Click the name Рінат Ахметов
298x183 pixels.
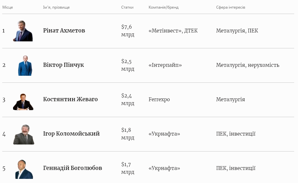coord(64,31)
